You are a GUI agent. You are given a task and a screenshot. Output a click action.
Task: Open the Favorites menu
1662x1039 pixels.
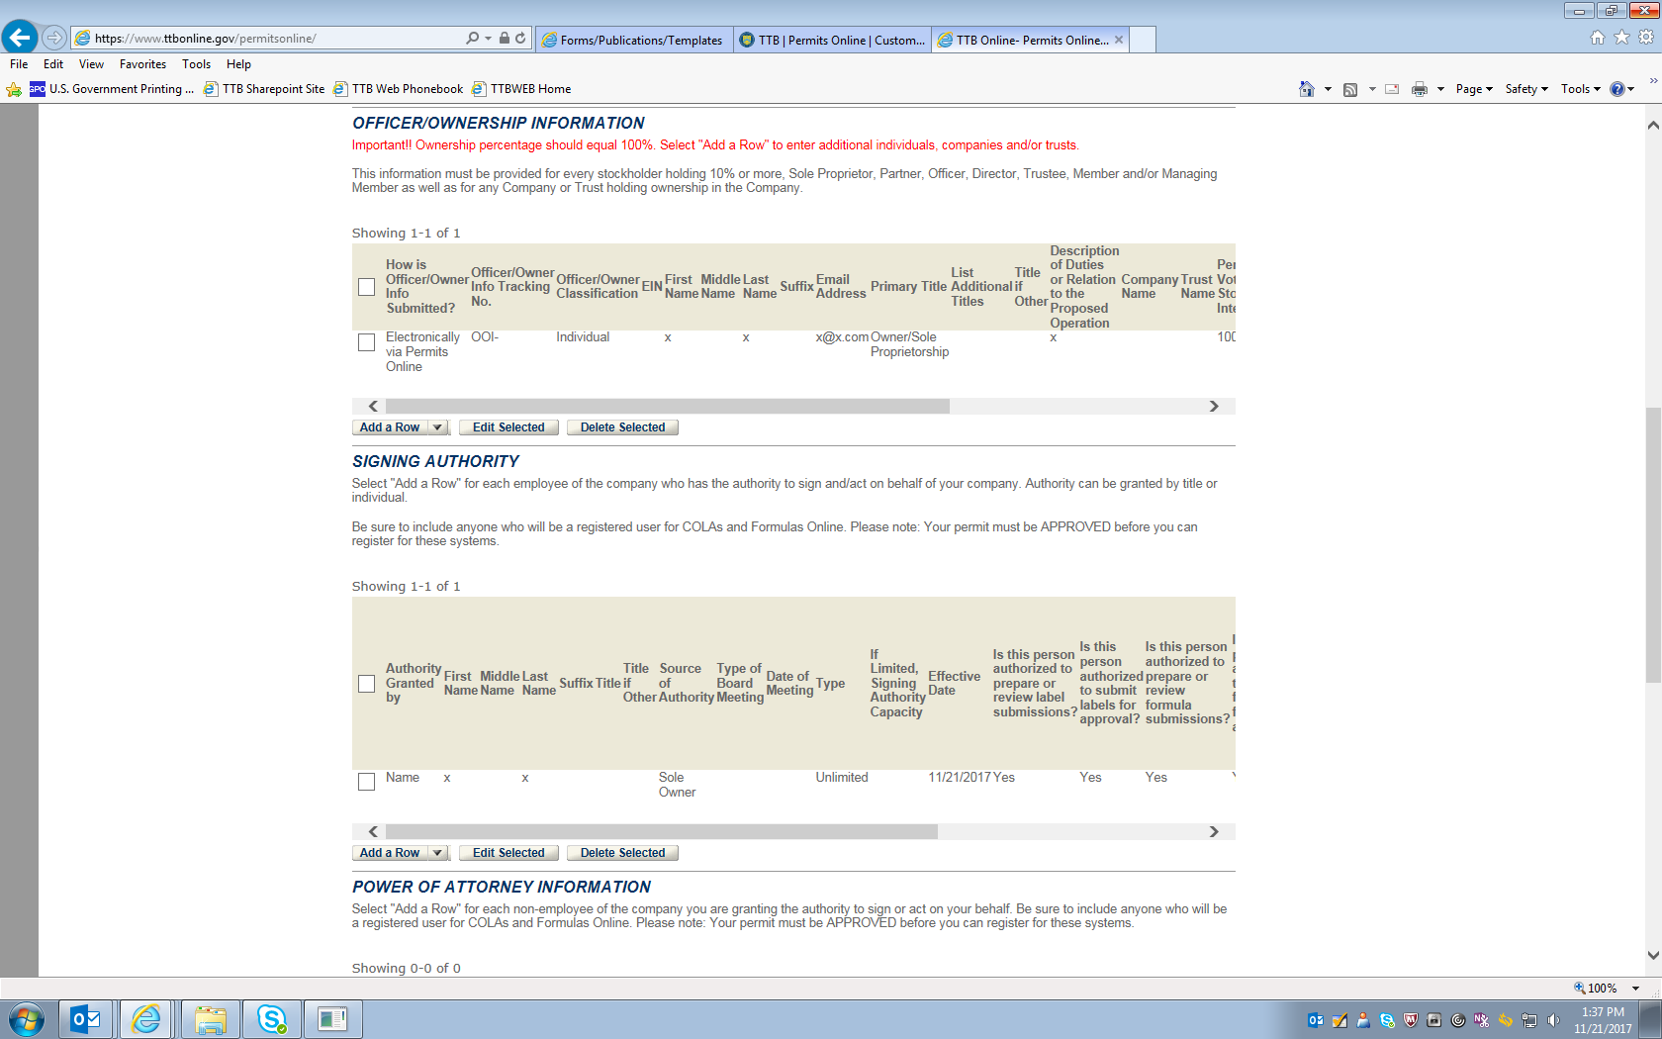point(142,64)
